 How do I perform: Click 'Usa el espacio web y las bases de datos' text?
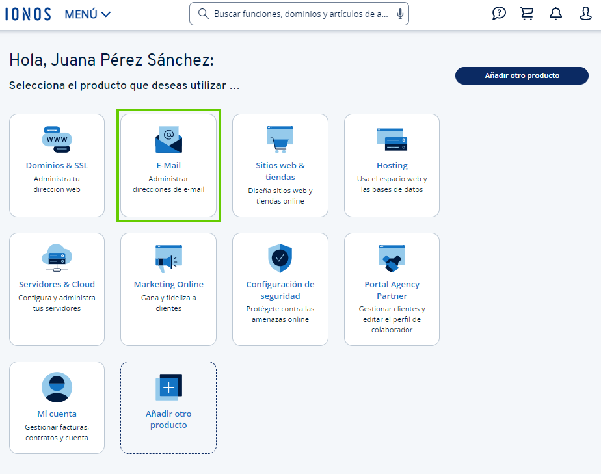pyautogui.click(x=392, y=184)
